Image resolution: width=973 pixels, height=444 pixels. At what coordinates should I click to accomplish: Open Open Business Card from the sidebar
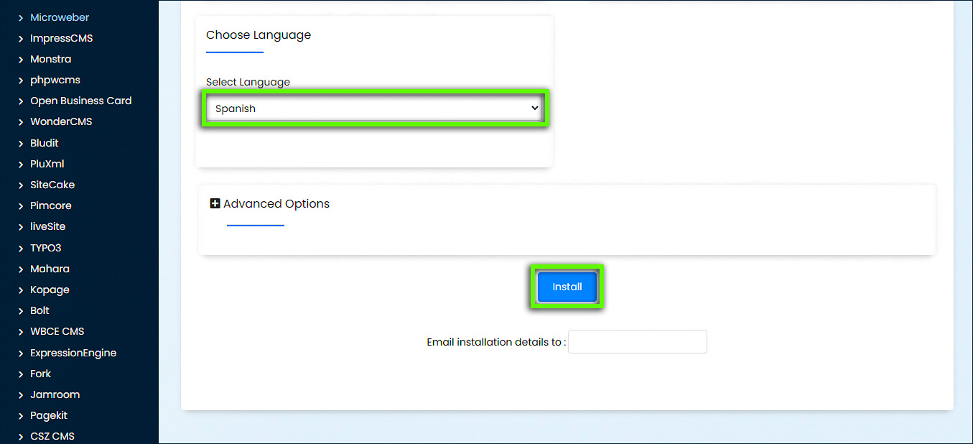click(80, 101)
